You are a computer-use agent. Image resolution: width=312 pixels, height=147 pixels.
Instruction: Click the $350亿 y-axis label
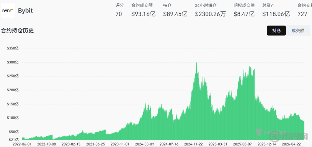[x=13, y=48]
